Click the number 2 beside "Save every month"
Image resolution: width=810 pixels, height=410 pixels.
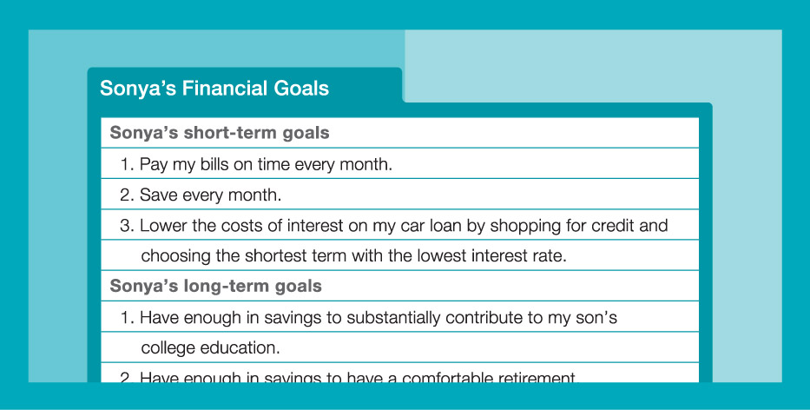click(127, 195)
